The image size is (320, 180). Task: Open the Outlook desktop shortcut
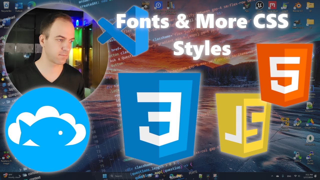[19, 7]
